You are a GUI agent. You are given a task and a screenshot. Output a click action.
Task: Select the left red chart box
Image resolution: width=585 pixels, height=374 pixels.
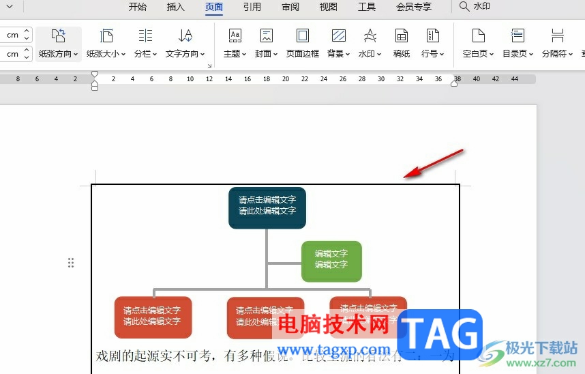pos(153,317)
